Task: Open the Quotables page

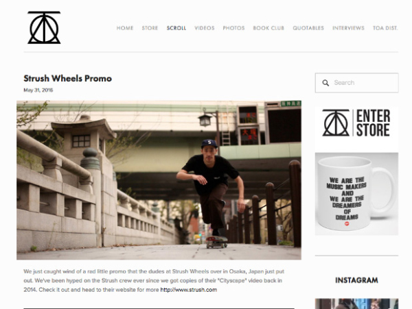Action: 308,28
